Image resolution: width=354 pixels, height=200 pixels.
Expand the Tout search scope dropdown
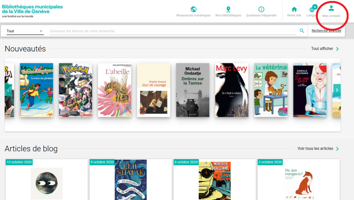coord(25,31)
